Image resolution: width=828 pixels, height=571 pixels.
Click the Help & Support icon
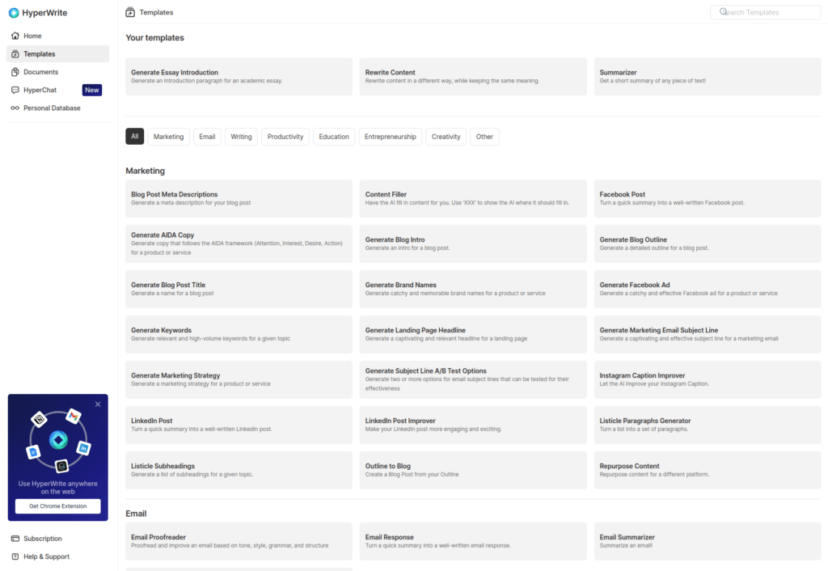(x=15, y=556)
